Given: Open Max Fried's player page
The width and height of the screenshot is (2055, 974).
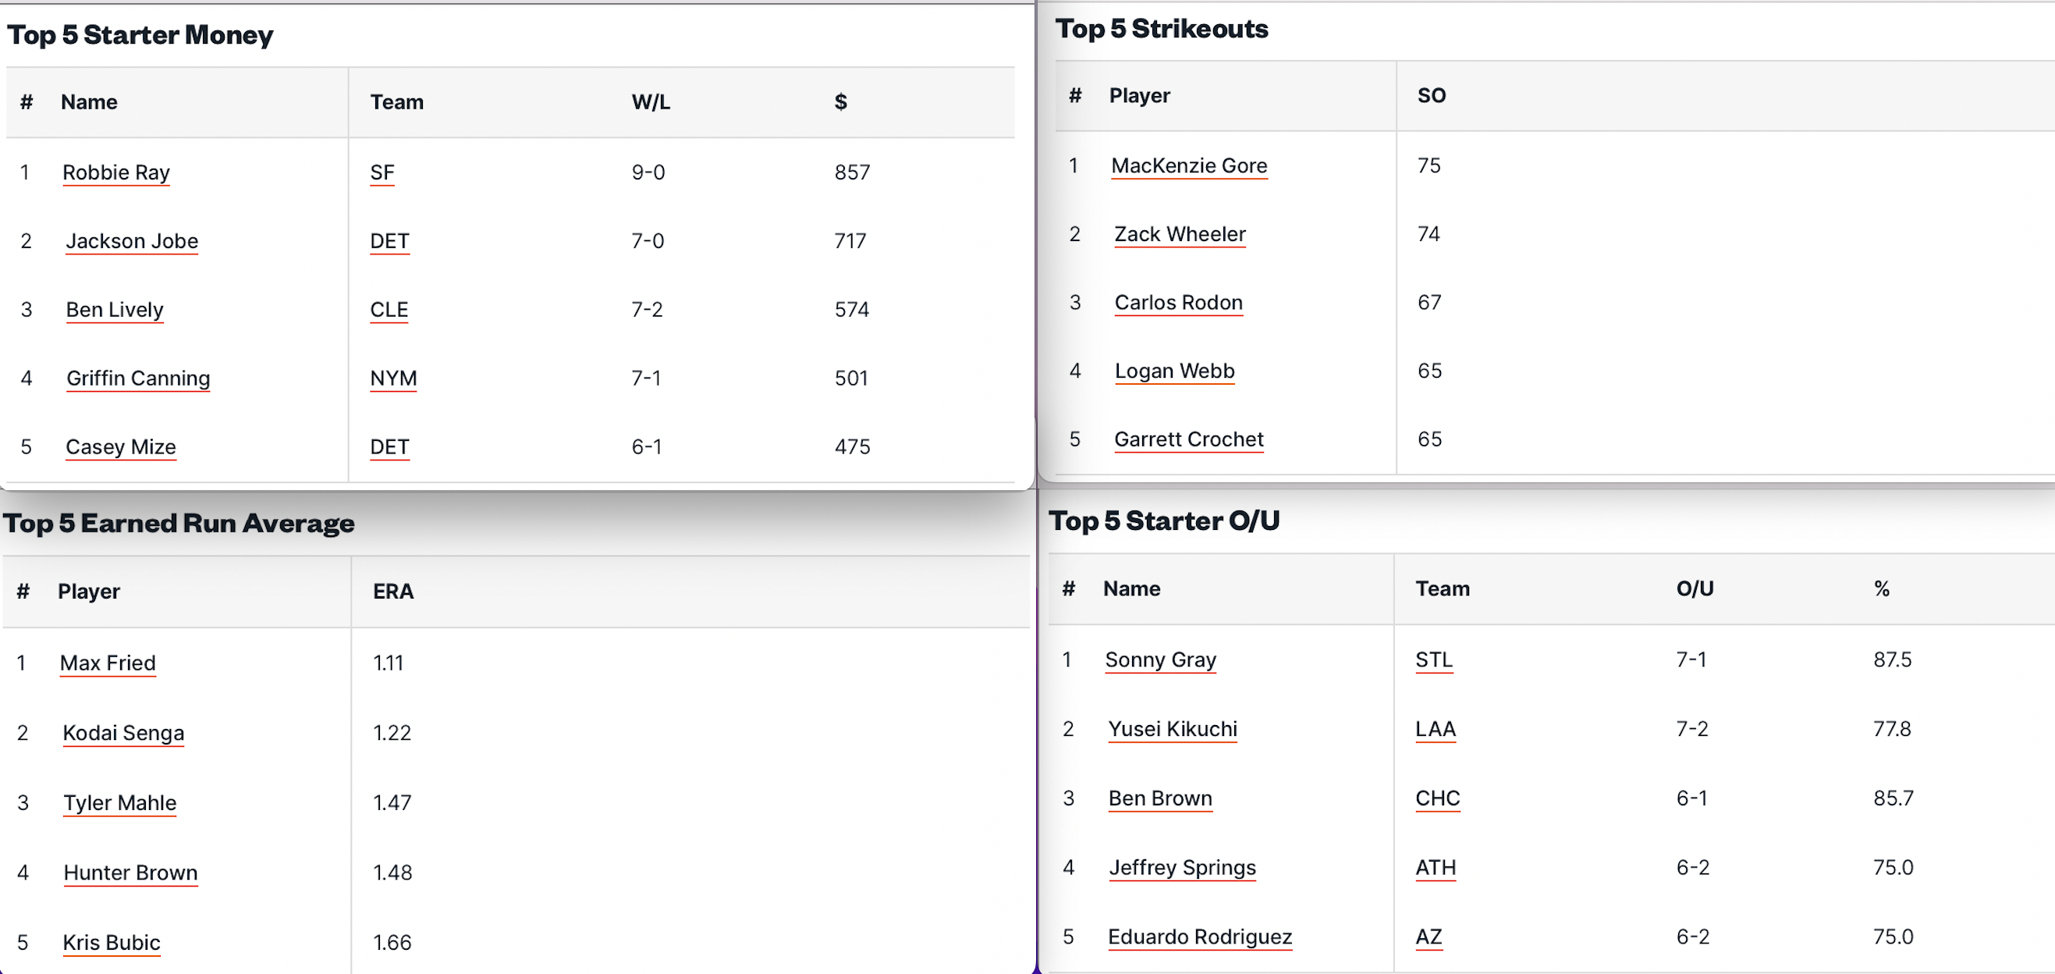Looking at the screenshot, I should pyautogui.click(x=108, y=663).
